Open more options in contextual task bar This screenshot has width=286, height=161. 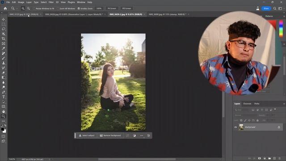(142, 136)
